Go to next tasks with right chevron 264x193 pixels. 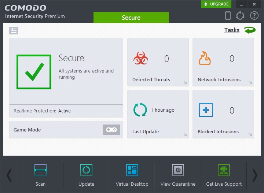(x=255, y=175)
